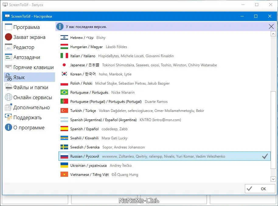Click the Russian flag icon
The width and height of the screenshot is (278, 206).
click(x=64, y=156)
